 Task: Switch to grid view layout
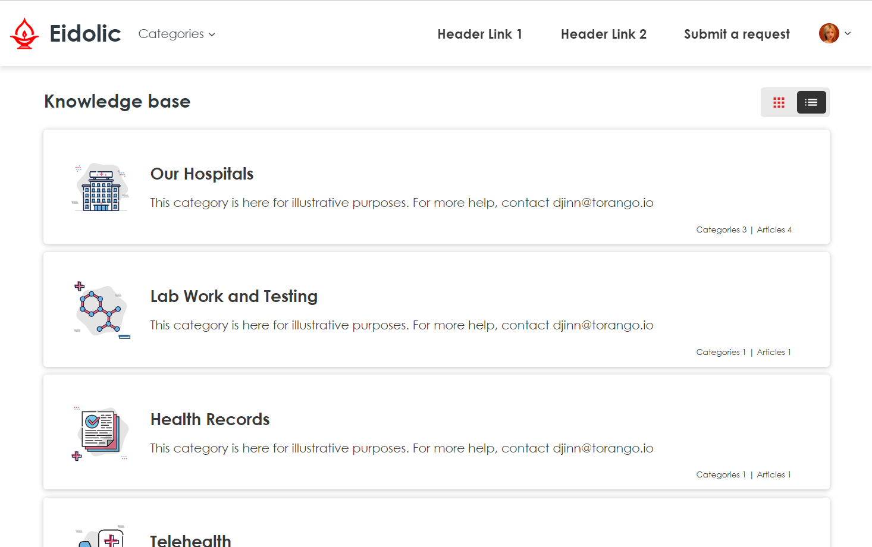tap(779, 102)
